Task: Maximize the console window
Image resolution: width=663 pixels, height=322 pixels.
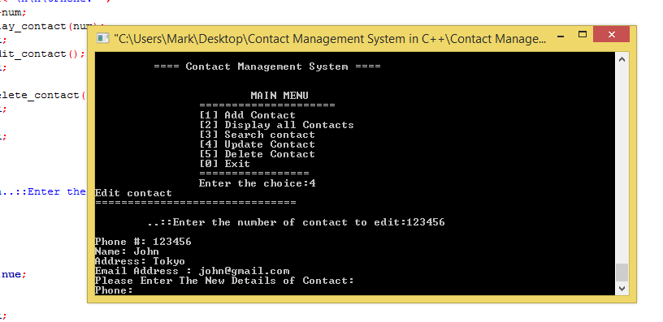Action: pyautogui.click(x=583, y=35)
